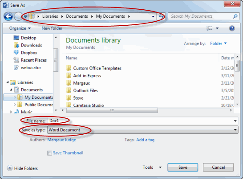Click the Add a tag link
Image resolution: width=243 pixels, height=179 pixels.
point(145,140)
